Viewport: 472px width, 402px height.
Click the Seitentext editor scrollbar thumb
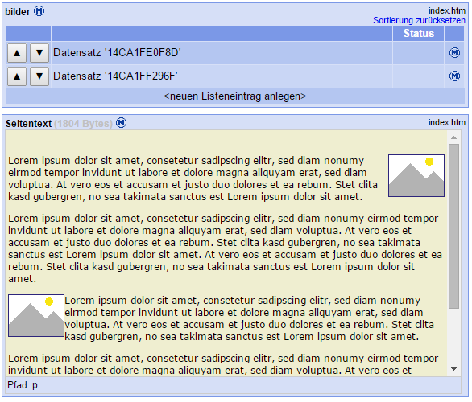coord(454,226)
